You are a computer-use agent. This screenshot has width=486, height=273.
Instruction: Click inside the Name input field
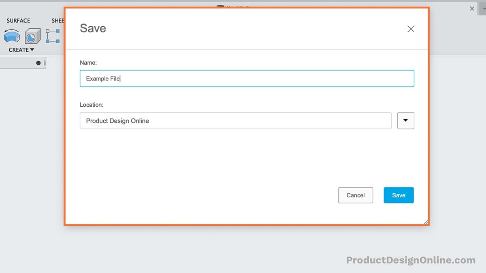pos(247,78)
